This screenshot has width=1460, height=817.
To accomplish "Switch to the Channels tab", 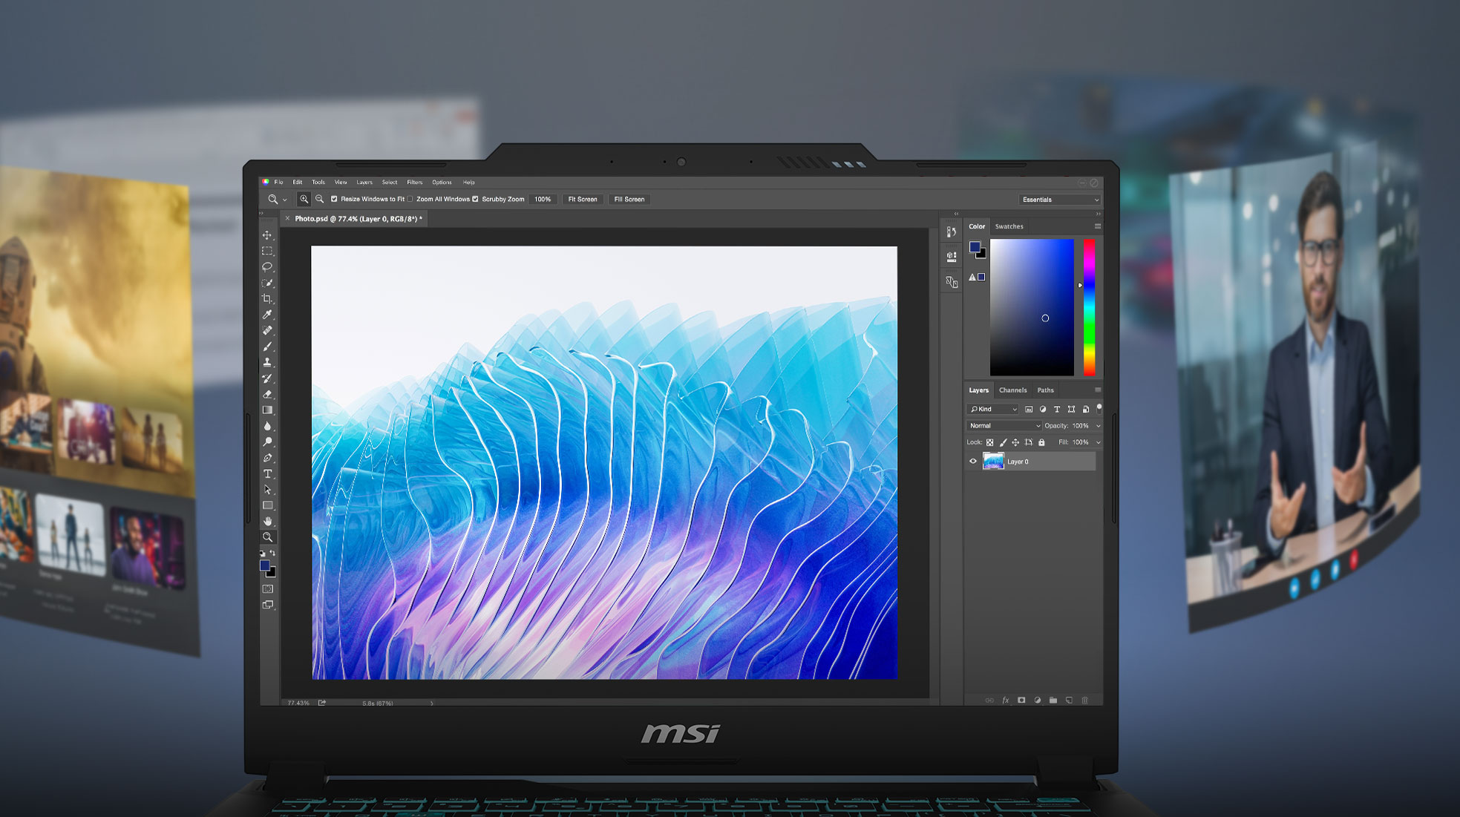I will click(1013, 390).
